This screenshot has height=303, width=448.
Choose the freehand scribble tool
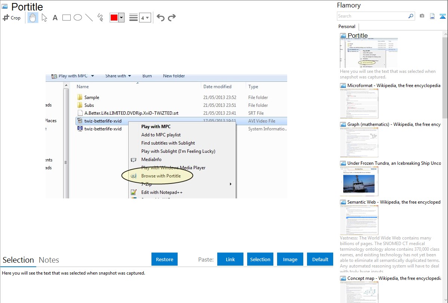pyautogui.click(x=100, y=18)
